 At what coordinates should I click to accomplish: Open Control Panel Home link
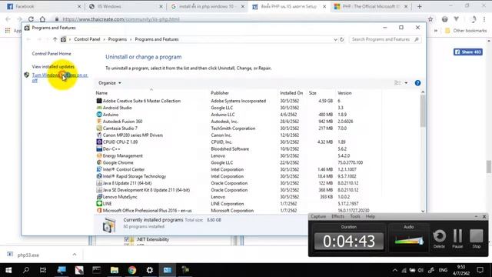[52, 54]
